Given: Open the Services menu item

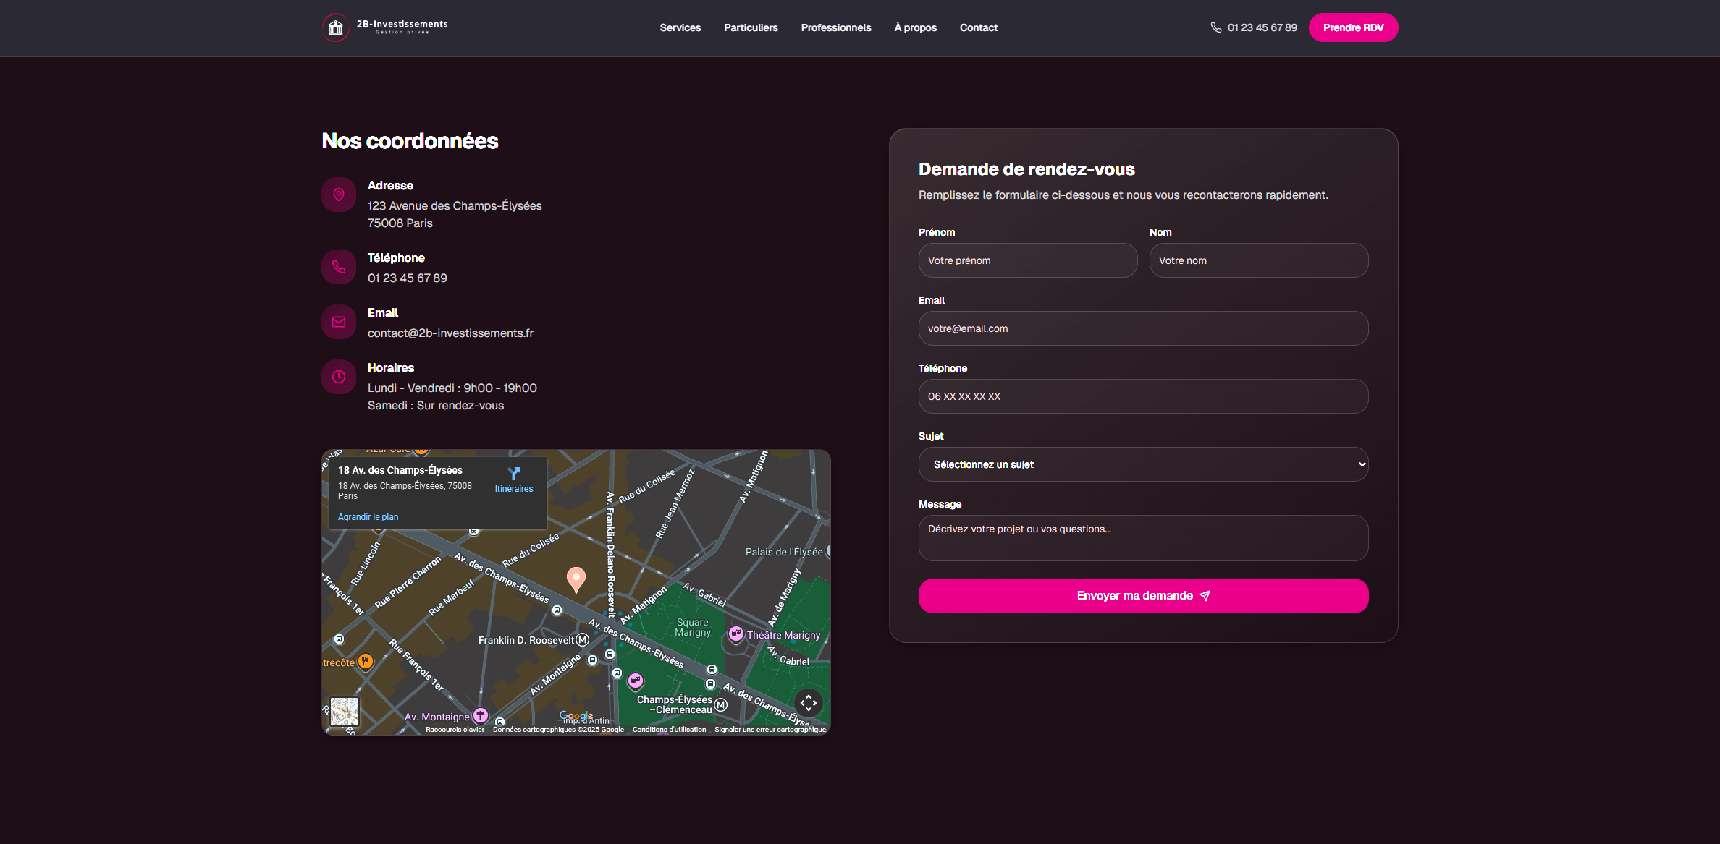Looking at the screenshot, I should coord(680,27).
